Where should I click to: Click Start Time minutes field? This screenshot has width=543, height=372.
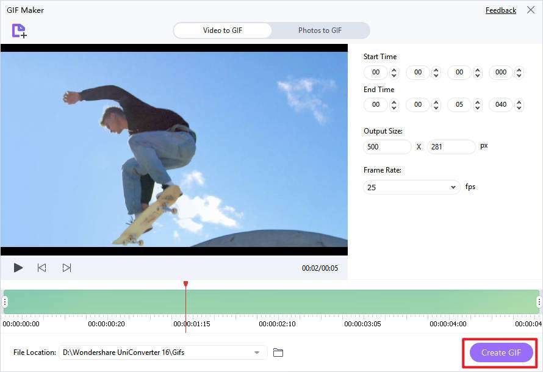click(418, 73)
